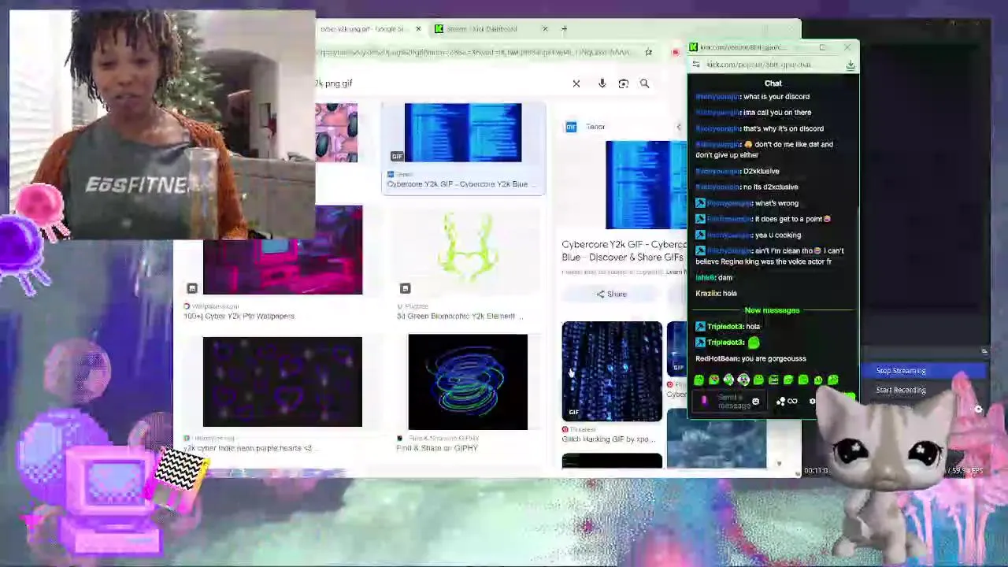Open the Cyber Y2k Wallpapers pink thumbnail
1008x567 pixels.
[x=283, y=250]
